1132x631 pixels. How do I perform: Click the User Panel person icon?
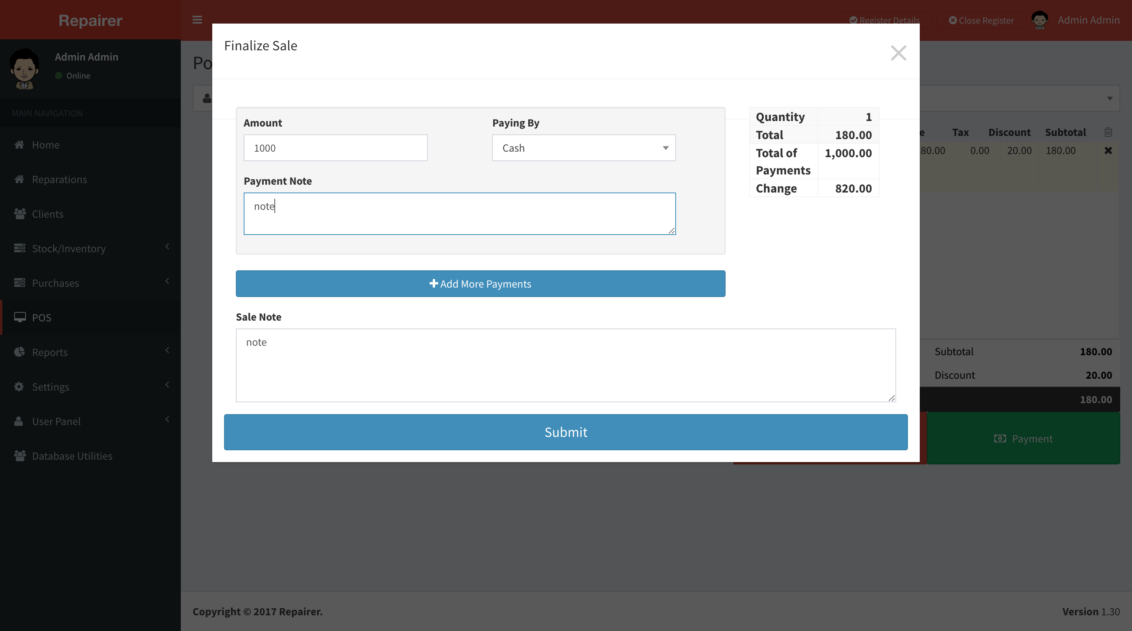click(x=18, y=421)
